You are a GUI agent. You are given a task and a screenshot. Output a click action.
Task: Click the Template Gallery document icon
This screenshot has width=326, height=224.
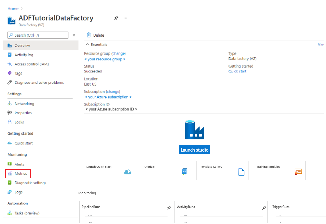242,172
